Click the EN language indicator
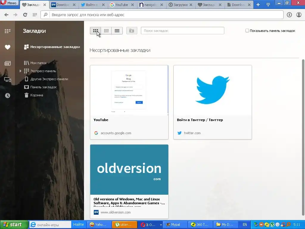 coord(245,225)
